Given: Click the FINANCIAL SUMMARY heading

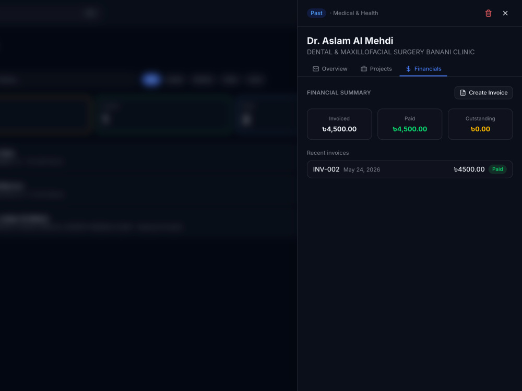Looking at the screenshot, I should pos(339,93).
